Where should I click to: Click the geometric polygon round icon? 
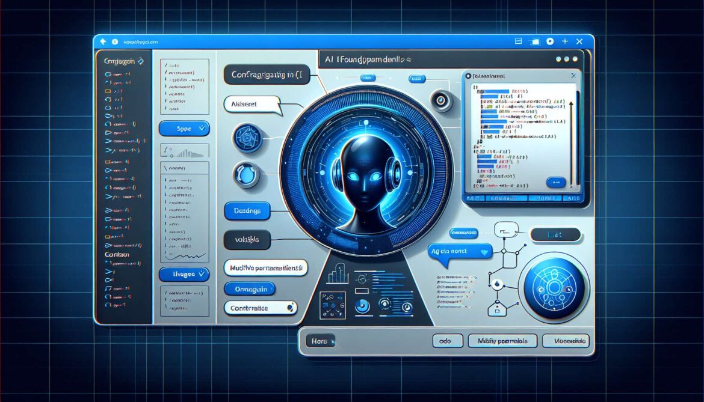pos(248,138)
